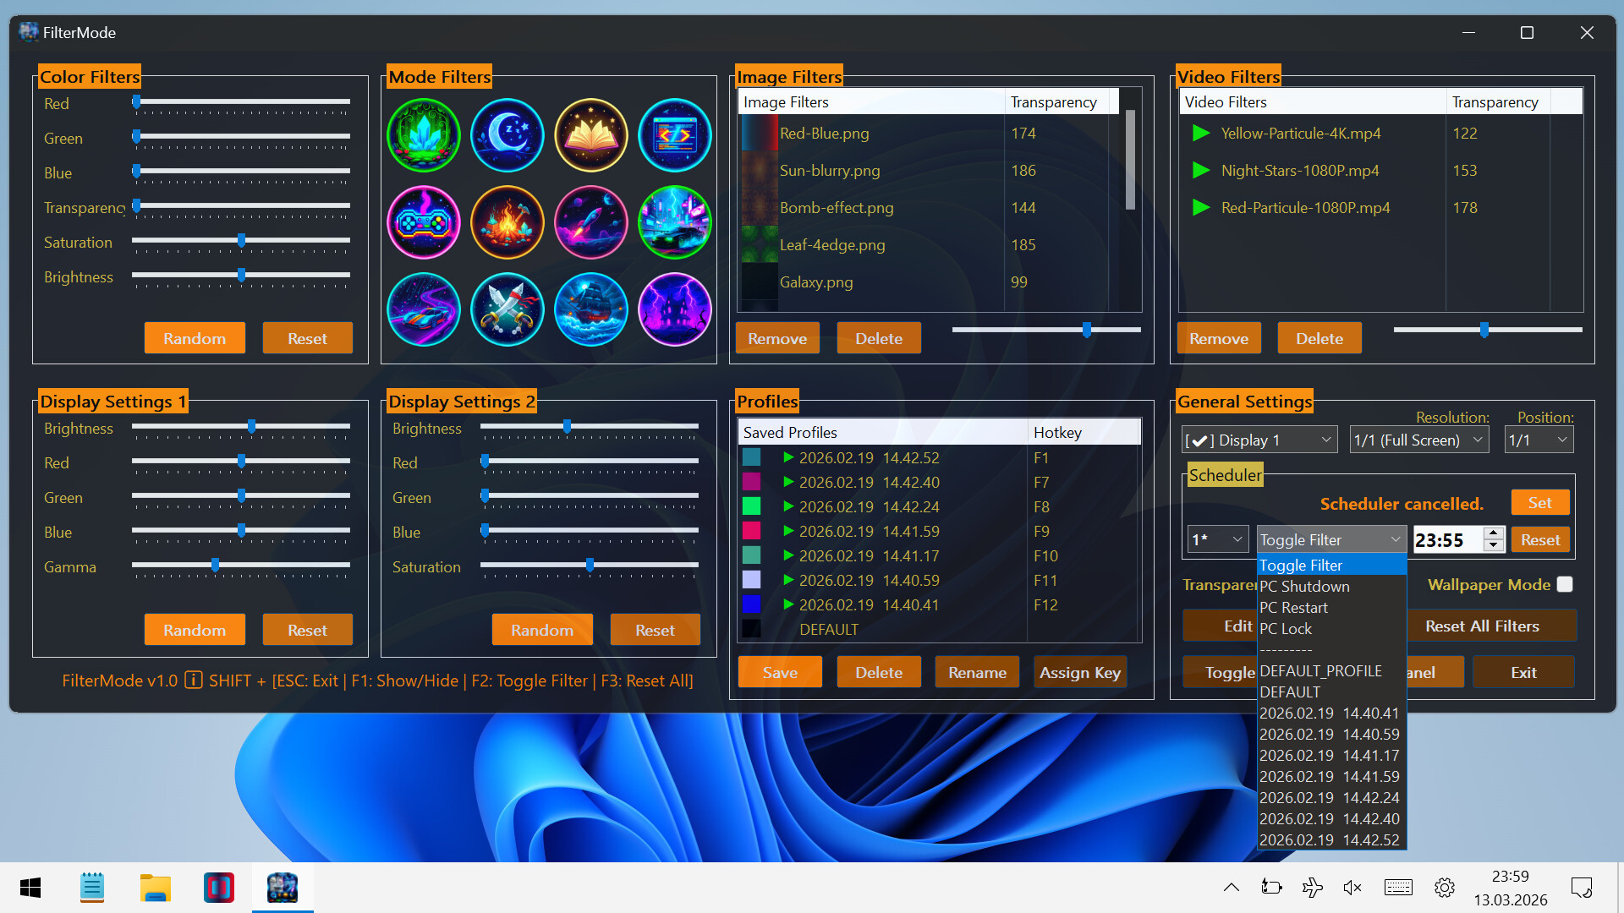
Task: Click Assign Key in Profiles panel
Action: (1079, 671)
